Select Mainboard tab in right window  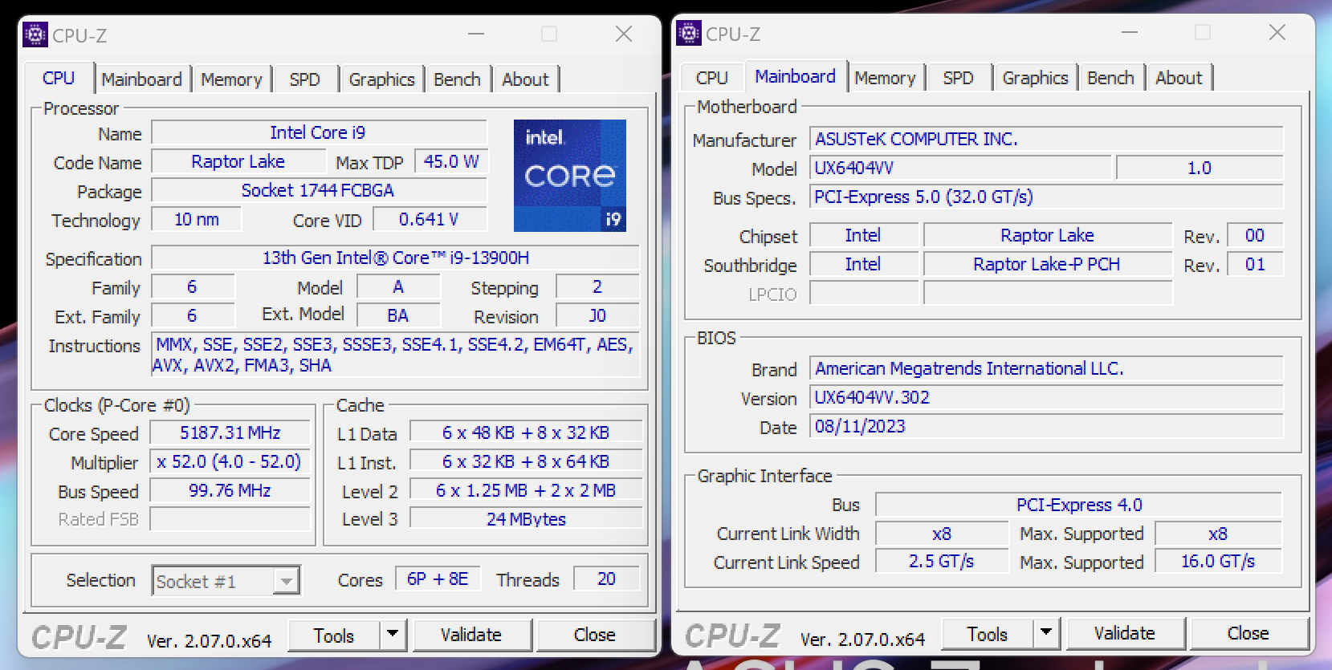coord(795,76)
